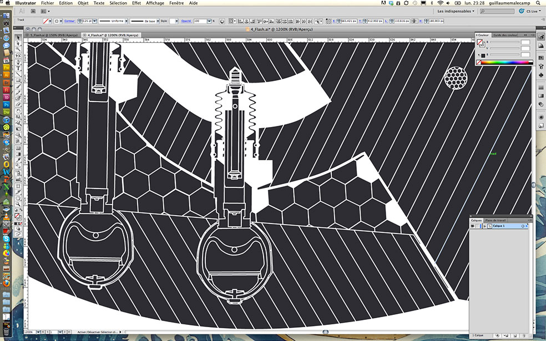
Task: Open the Les indispensables workspace dropdown
Action: [456, 11]
